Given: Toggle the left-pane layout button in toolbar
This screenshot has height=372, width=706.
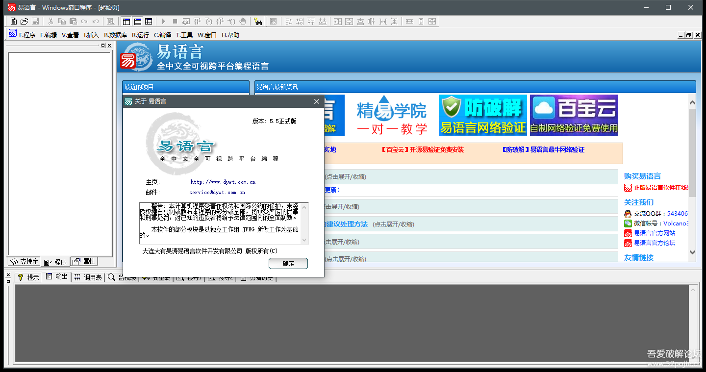Looking at the screenshot, I should click(x=126, y=21).
